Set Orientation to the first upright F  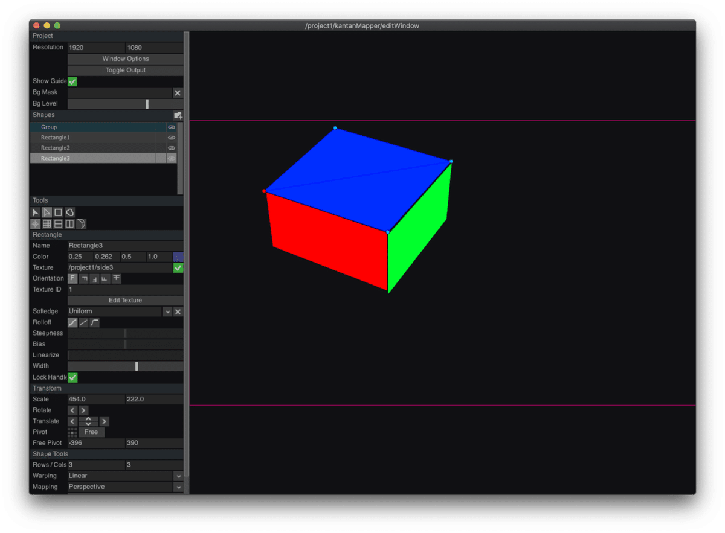click(x=72, y=278)
